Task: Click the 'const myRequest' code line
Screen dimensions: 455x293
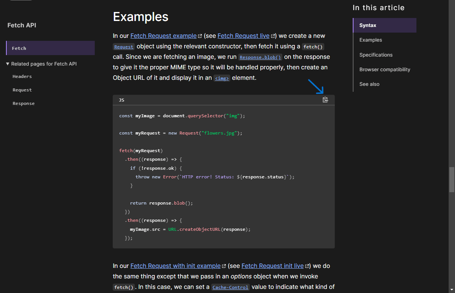Action: click(x=181, y=133)
